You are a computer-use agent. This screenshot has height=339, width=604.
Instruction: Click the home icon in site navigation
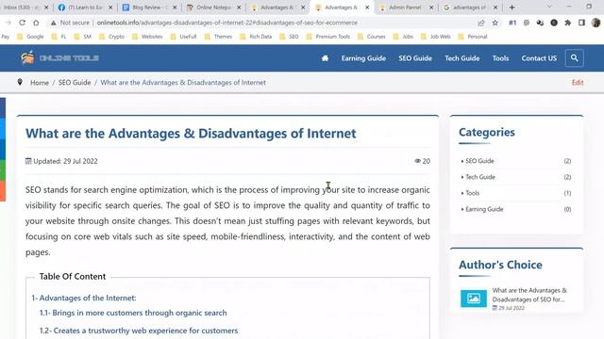325,58
